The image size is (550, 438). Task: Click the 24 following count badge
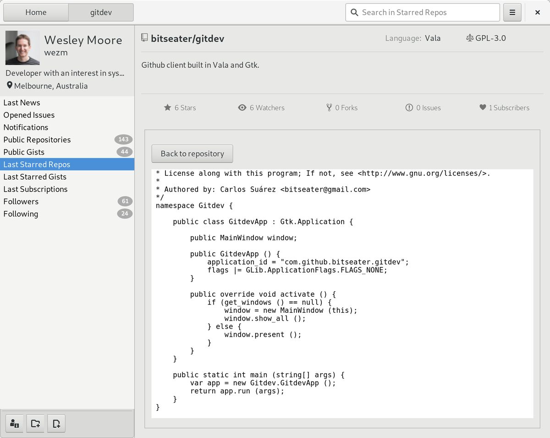(125, 214)
